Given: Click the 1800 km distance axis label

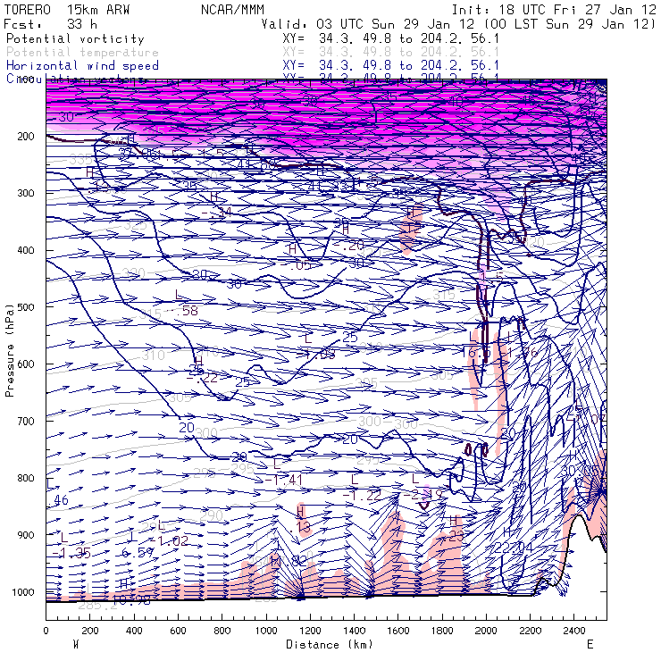Looking at the screenshot, I should tap(442, 631).
